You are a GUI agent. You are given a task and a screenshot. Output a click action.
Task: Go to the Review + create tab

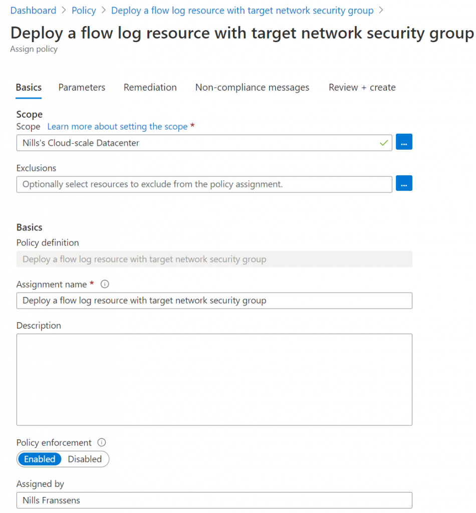coord(362,87)
